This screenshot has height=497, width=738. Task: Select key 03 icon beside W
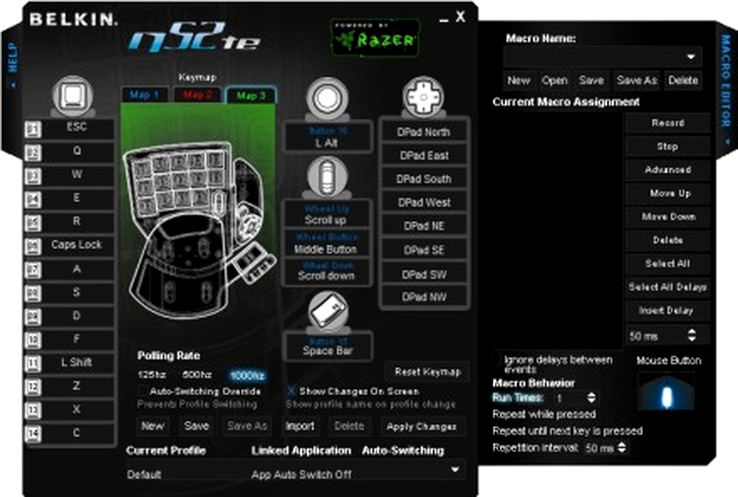pos(32,176)
